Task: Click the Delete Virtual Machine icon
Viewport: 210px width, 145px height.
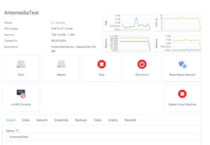Action: (182, 94)
